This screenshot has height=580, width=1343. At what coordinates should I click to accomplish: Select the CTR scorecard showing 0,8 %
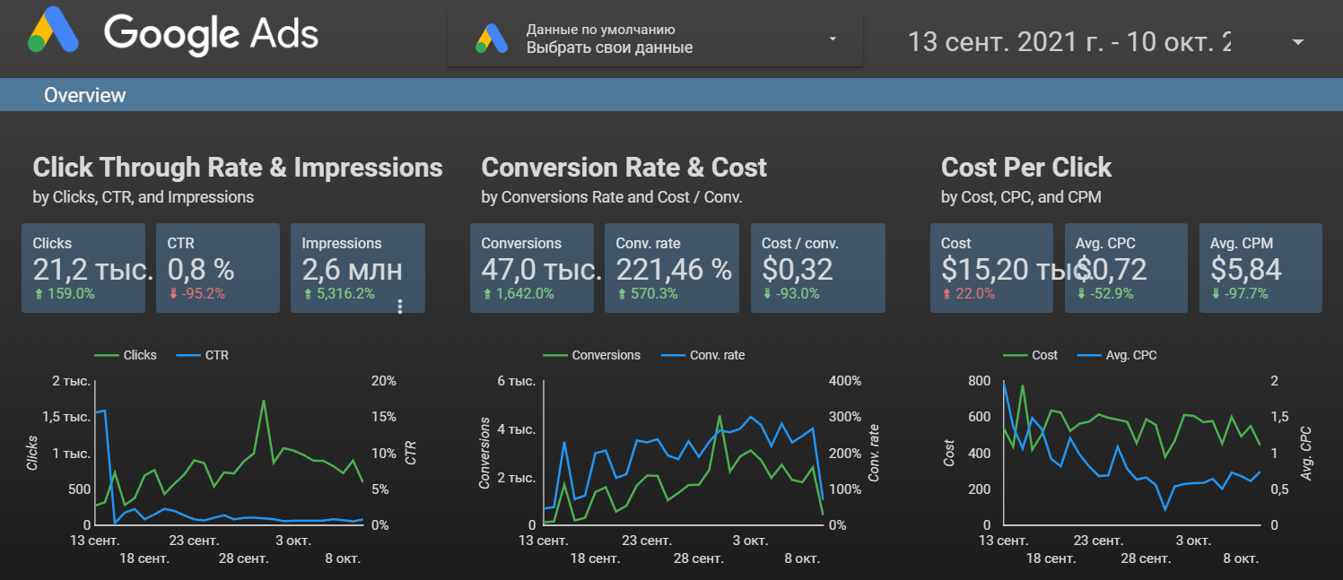click(218, 268)
